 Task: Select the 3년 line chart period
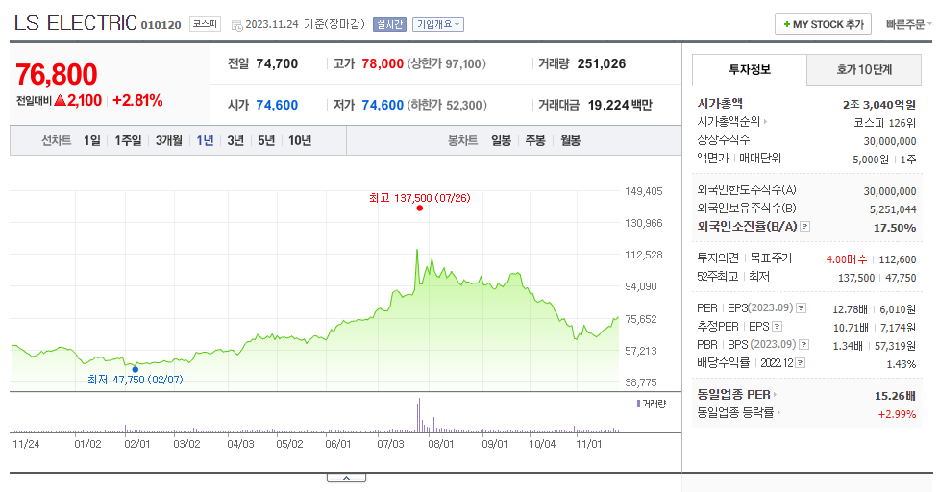tap(235, 140)
